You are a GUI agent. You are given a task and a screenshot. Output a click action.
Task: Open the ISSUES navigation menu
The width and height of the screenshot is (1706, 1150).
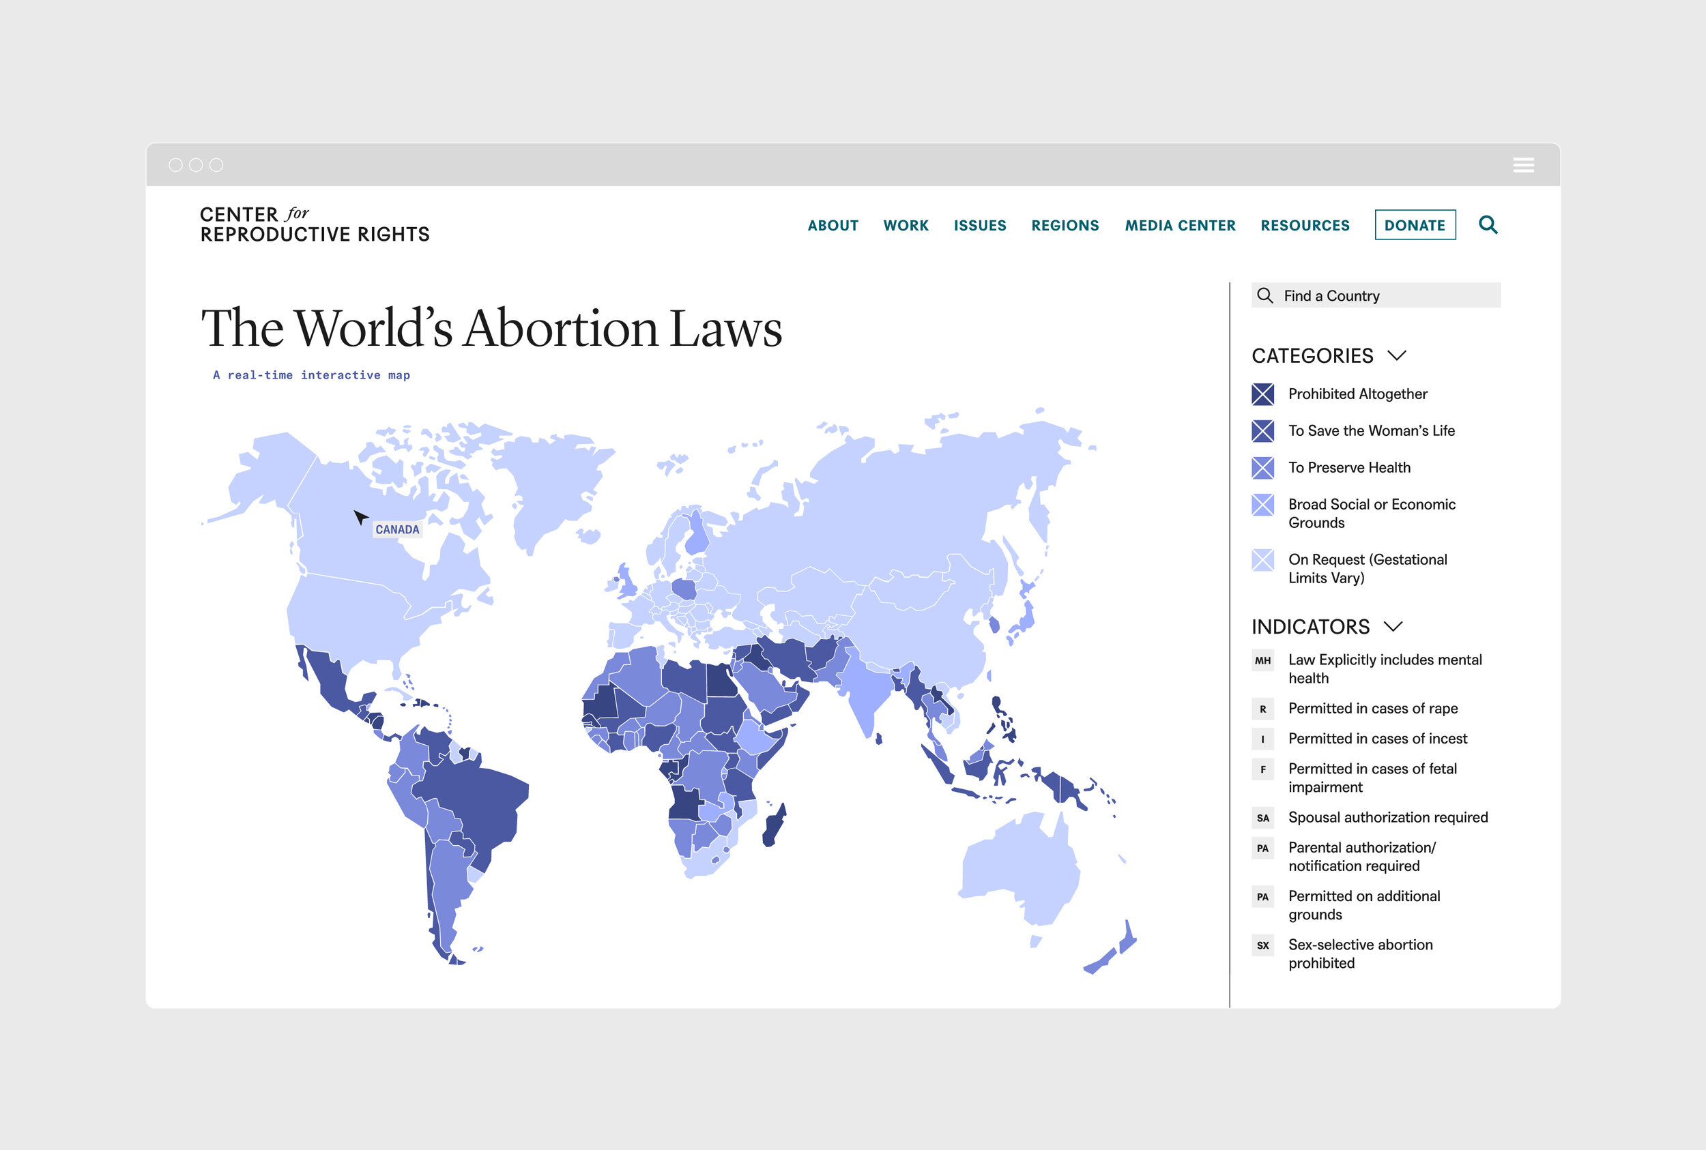coord(979,225)
